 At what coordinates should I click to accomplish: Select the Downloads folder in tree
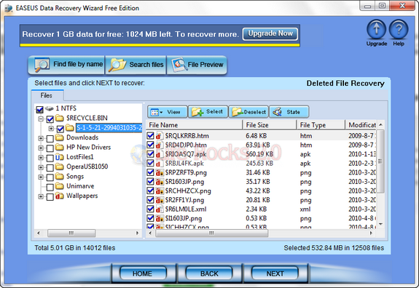tap(82, 137)
